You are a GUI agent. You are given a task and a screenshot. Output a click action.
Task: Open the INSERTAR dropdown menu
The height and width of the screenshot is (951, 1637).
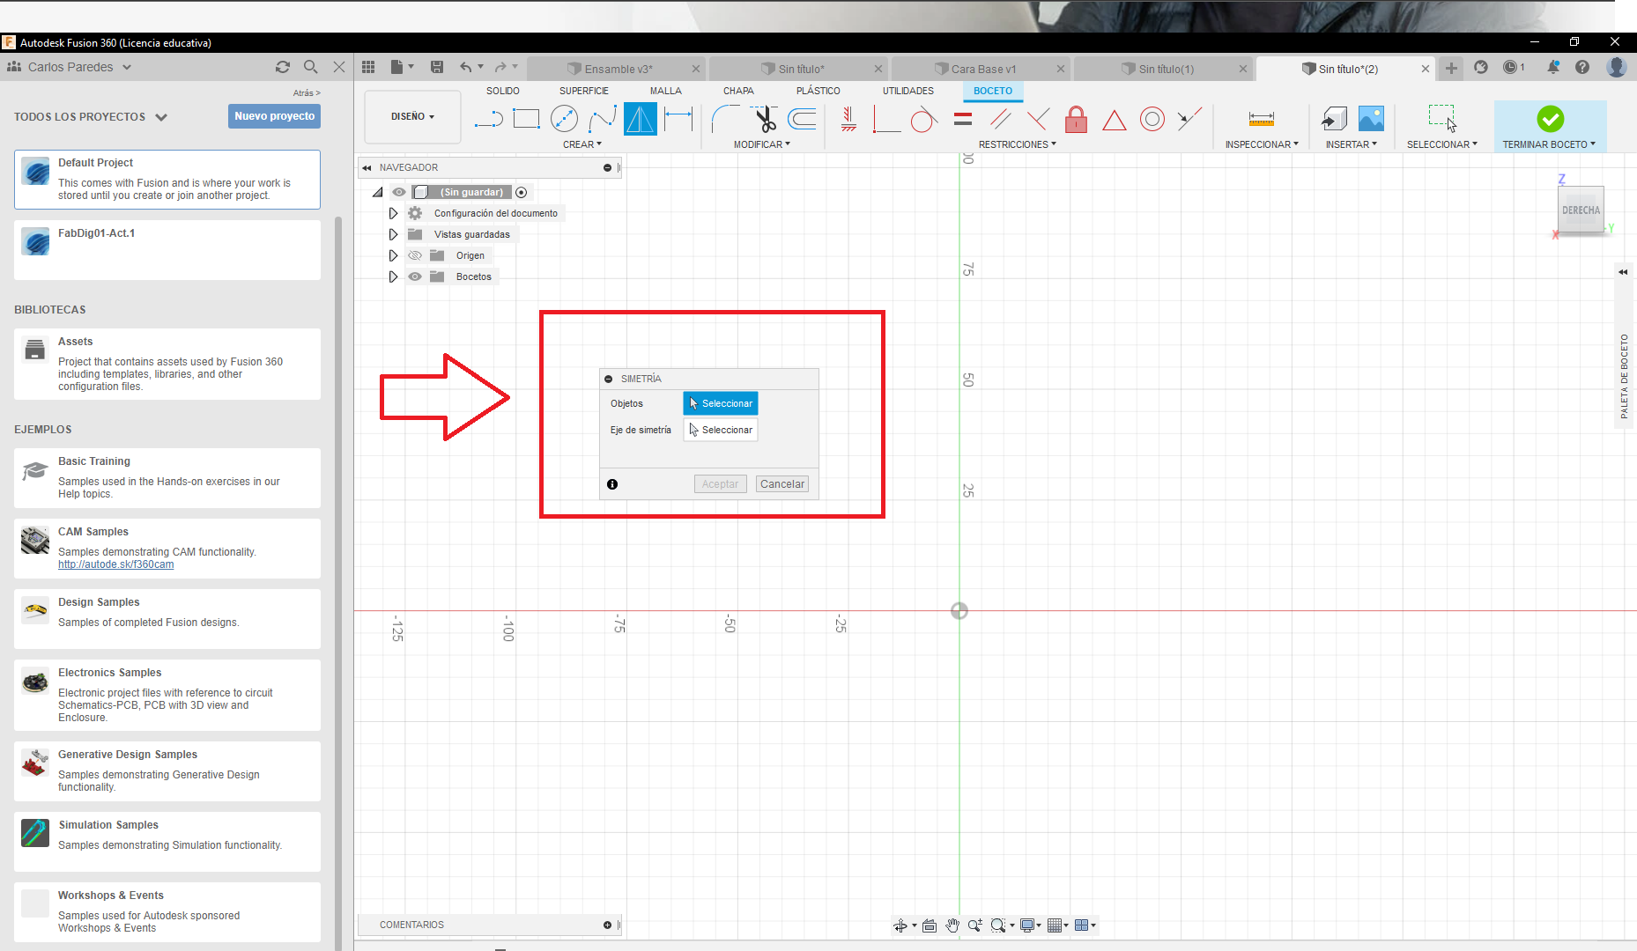click(x=1352, y=144)
